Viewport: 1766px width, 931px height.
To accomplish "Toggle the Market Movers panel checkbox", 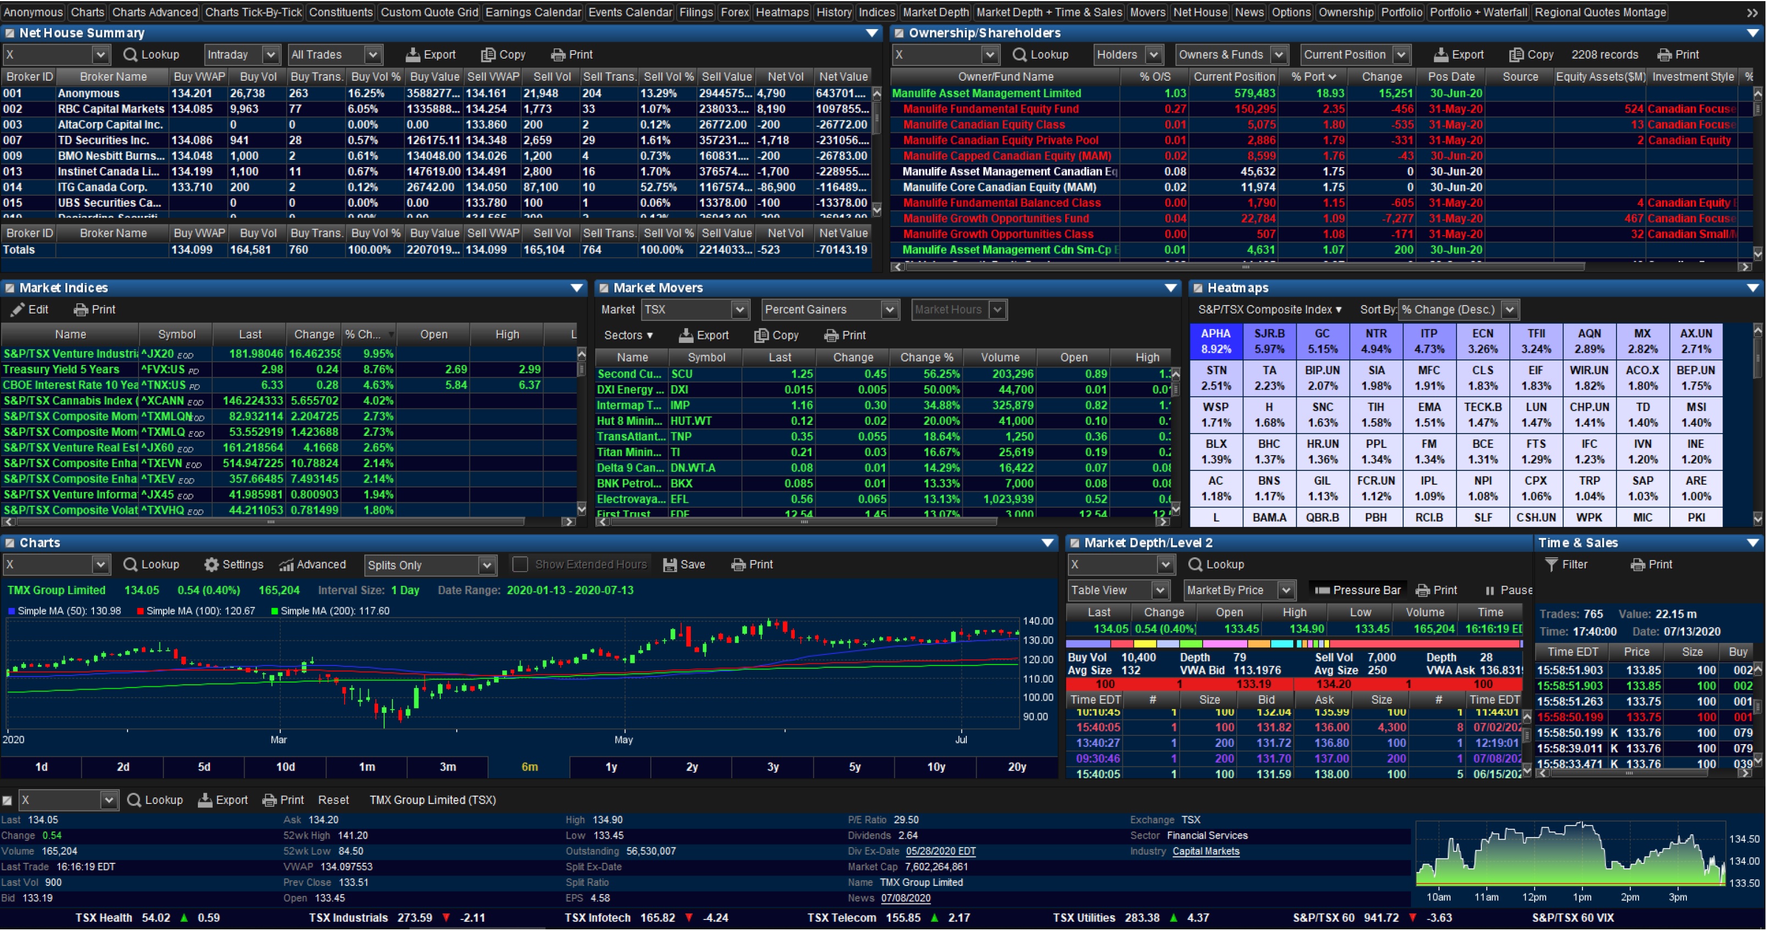I will 604,288.
